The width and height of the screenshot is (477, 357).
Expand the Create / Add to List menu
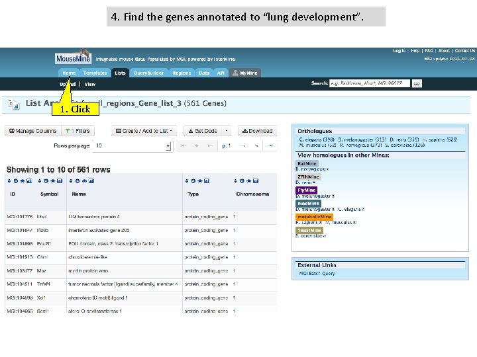coord(144,131)
